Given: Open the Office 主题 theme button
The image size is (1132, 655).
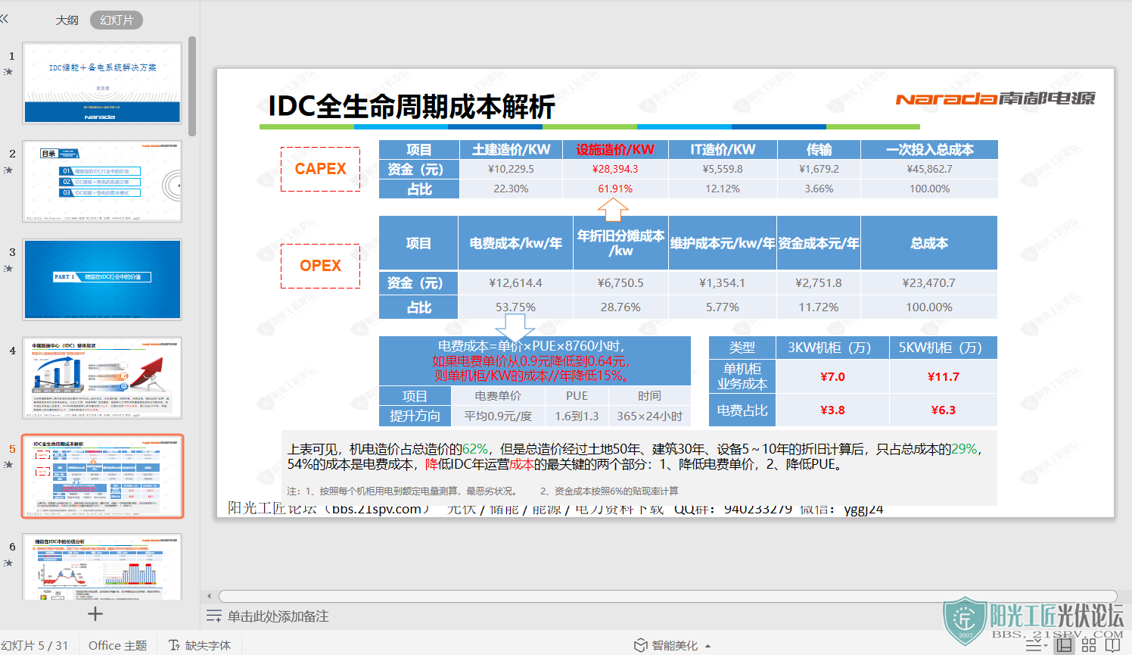Looking at the screenshot, I should point(117,645).
